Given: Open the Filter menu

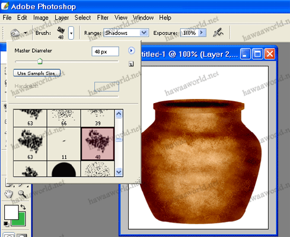Looking at the screenshot, I should [103, 18].
